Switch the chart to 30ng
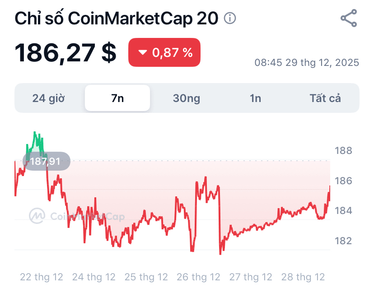This screenshot has height=288, width=374. 187,98
